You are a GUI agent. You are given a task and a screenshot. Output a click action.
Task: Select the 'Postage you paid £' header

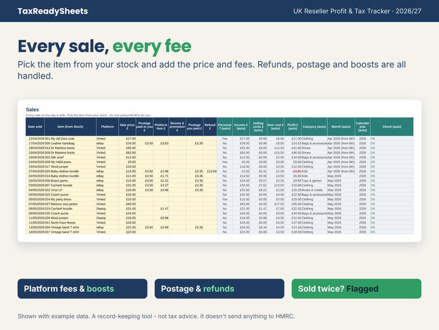pyautogui.click(x=194, y=127)
